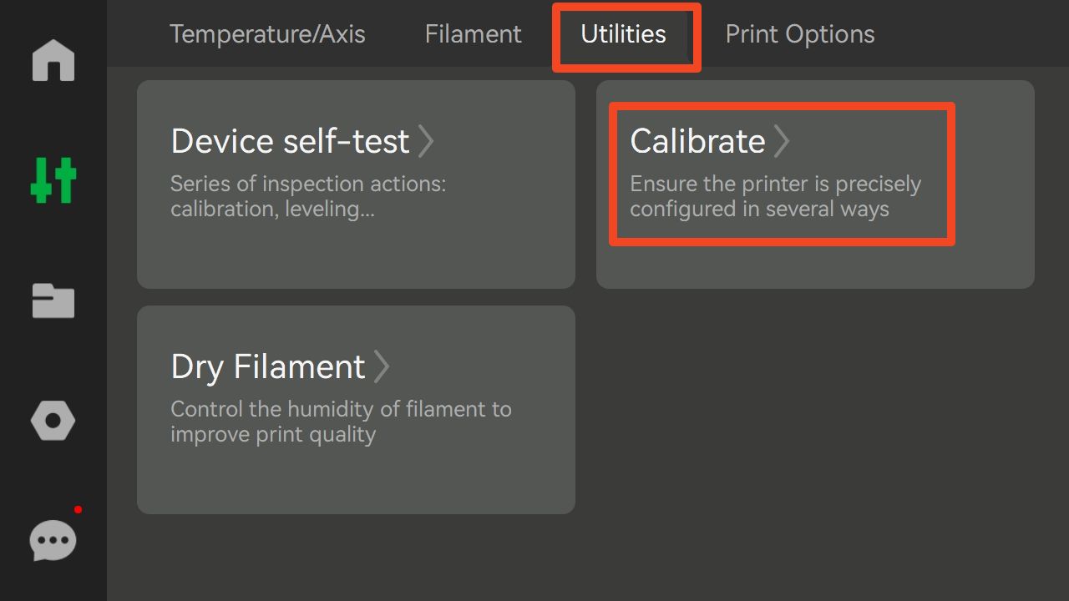
Task: Open the Files folder icon in sidebar
Action: tap(53, 300)
